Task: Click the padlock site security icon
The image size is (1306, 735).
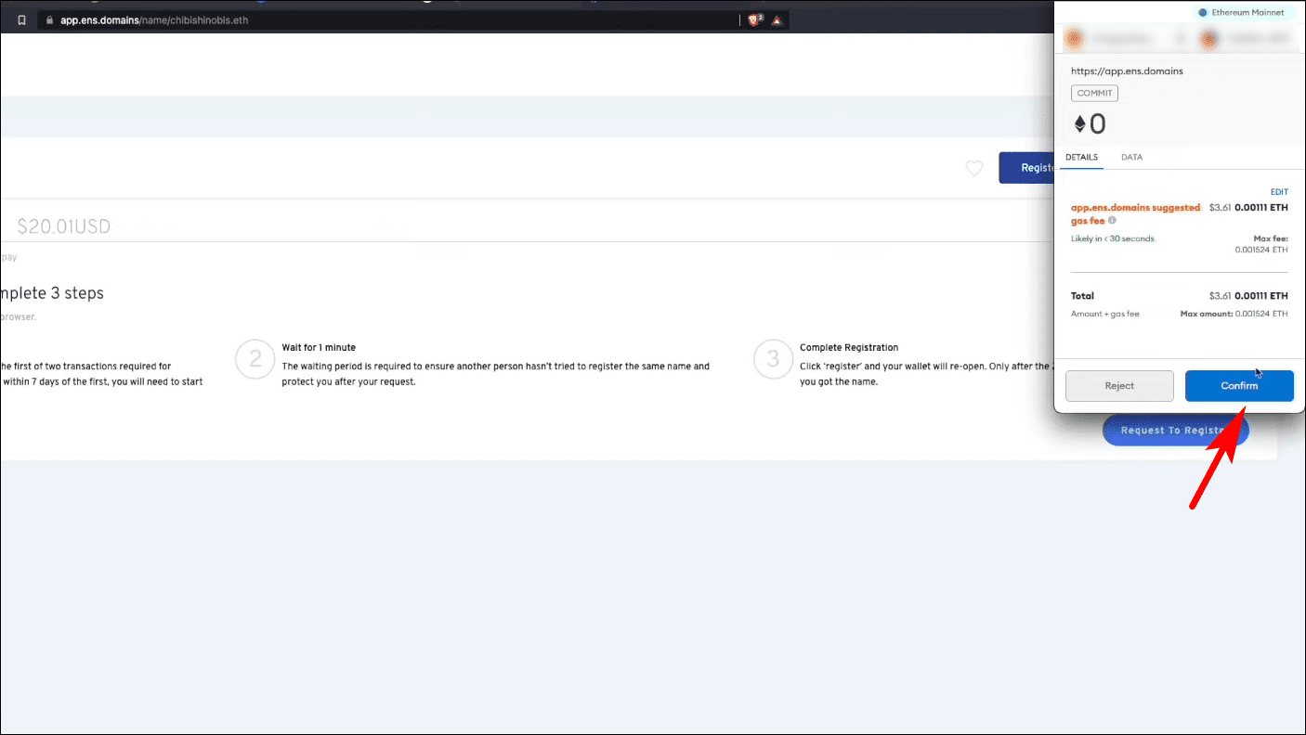Action: [x=49, y=19]
